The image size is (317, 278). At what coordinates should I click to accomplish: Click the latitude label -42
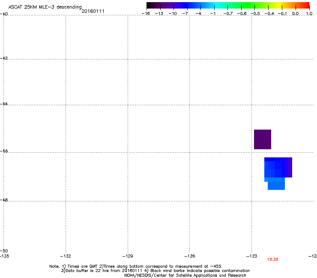tap(4, 58)
